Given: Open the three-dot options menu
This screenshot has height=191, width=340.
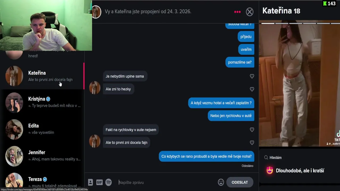Looking at the screenshot, I should [237, 12].
